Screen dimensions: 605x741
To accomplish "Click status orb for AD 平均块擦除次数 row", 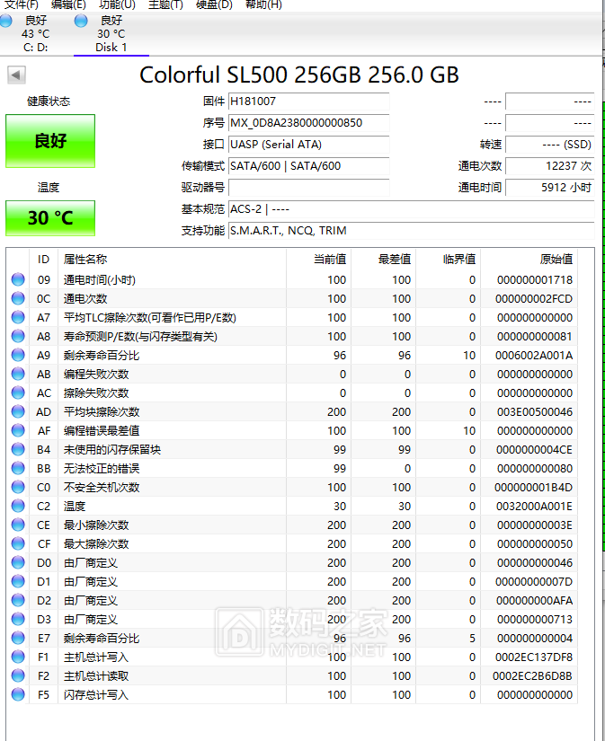I will click(x=18, y=412).
